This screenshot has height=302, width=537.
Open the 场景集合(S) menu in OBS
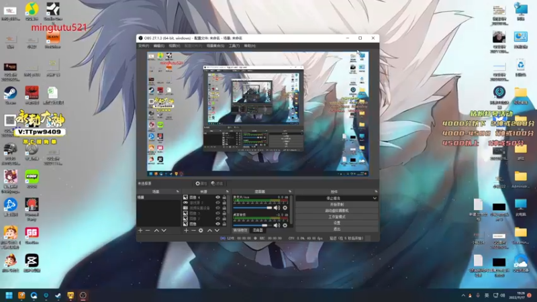(x=215, y=46)
